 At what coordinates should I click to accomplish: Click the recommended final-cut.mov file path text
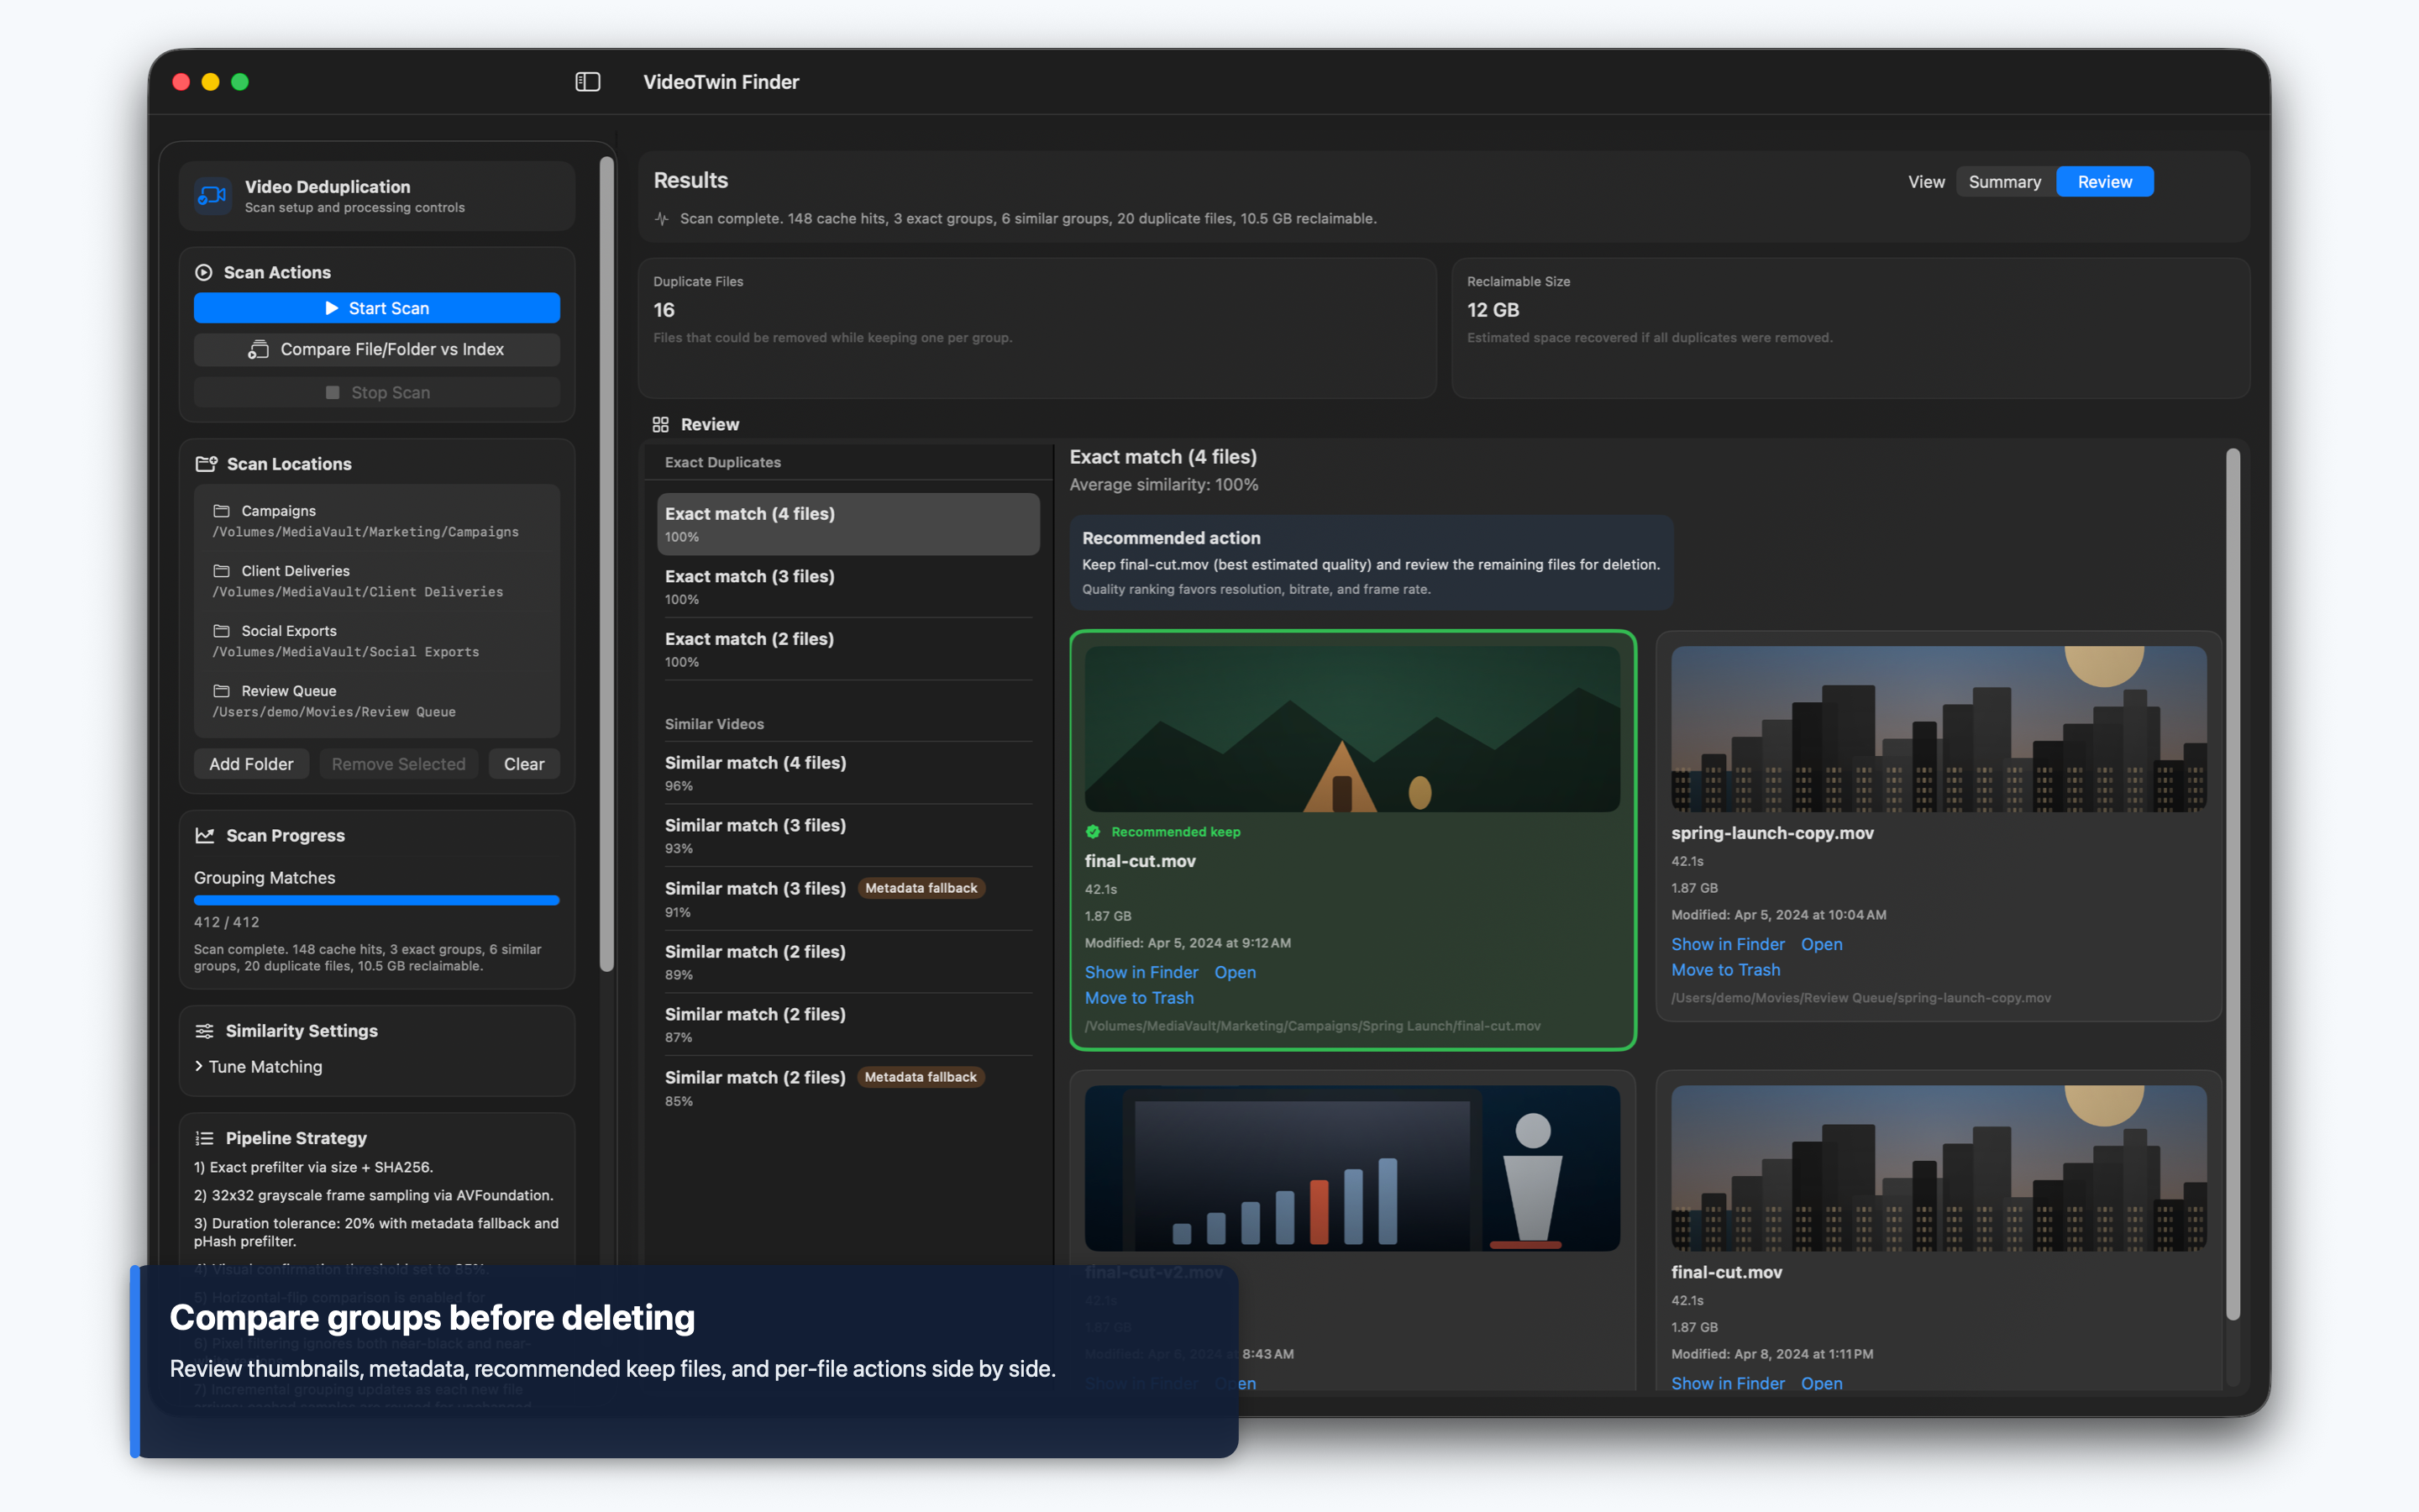[1311, 1026]
